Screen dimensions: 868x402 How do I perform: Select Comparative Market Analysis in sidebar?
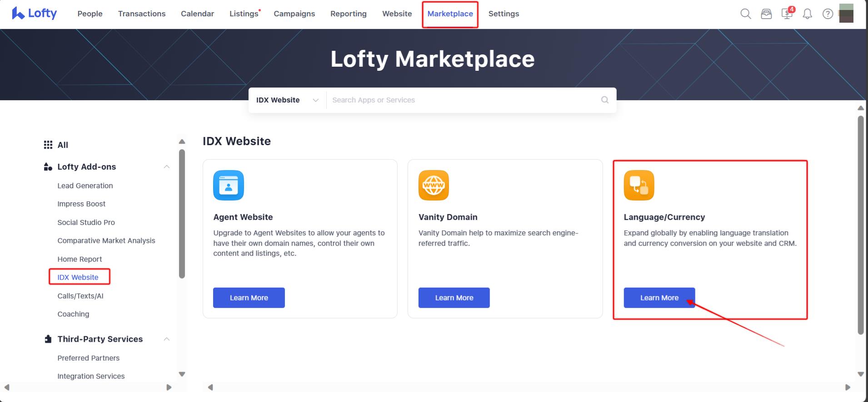click(x=106, y=240)
